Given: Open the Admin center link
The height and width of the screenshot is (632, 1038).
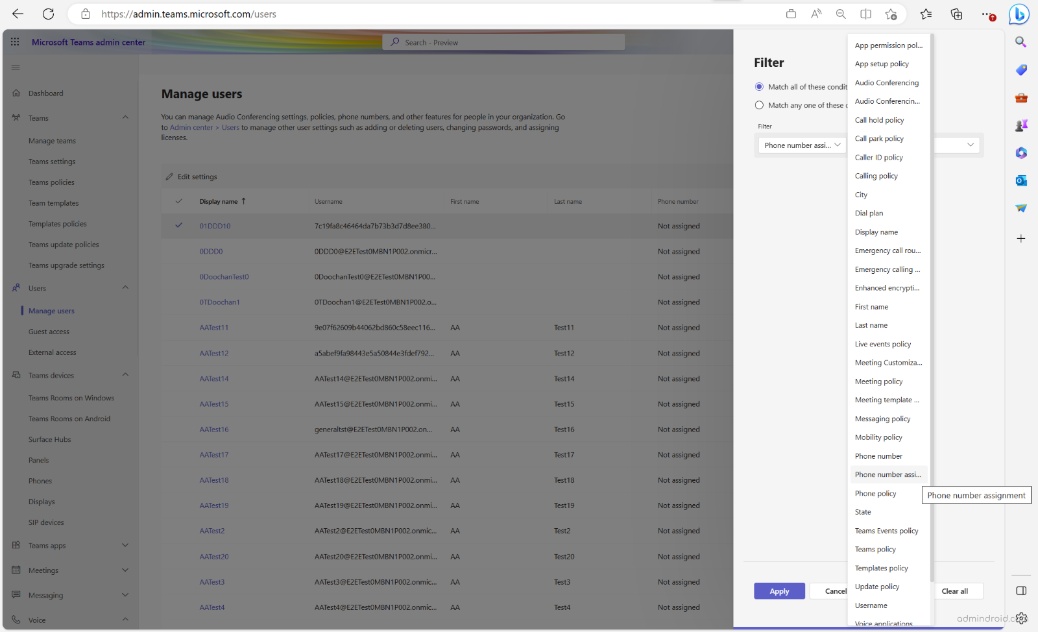Looking at the screenshot, I should tap(191, 127).
